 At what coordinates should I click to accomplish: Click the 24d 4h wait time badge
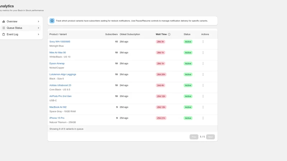(160, 86)
